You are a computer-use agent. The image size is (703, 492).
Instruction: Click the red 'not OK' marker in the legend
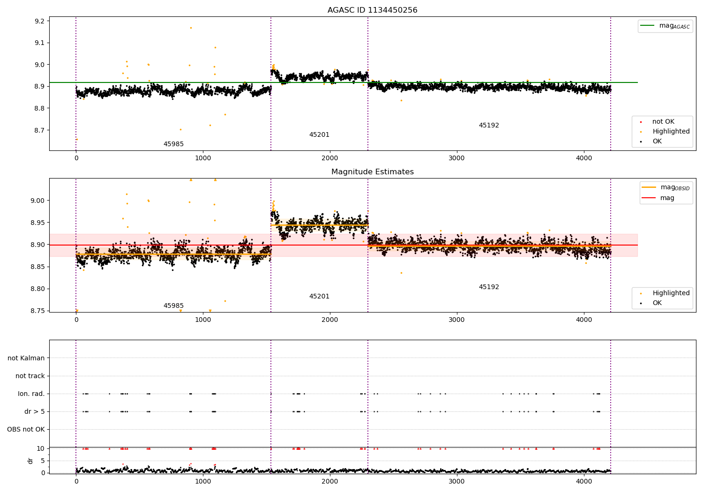641,122
